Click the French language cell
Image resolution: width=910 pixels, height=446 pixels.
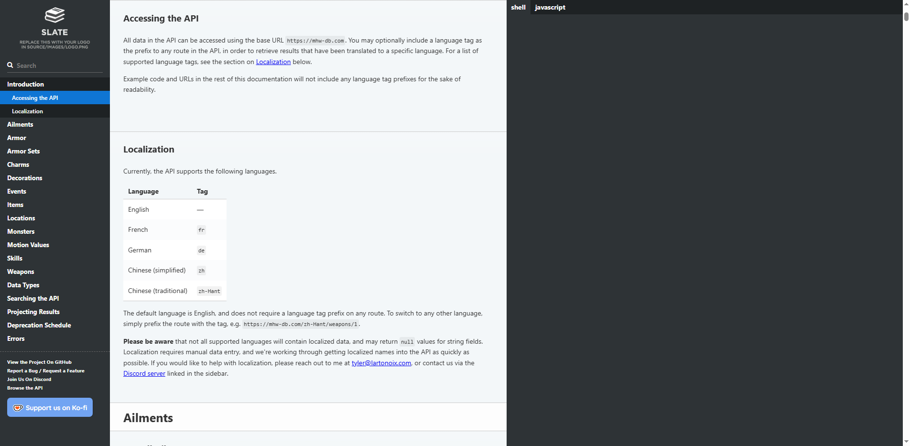click(158, 230)
